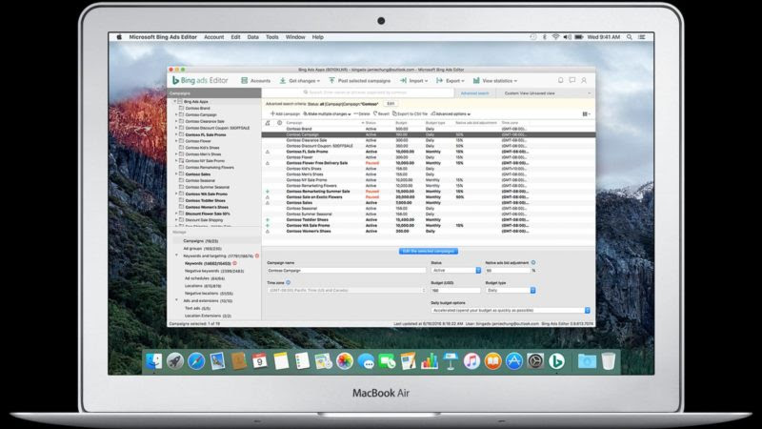Select Text ads in Manage panel
This screenshot has width=762, height=429.
(x=197, y=308)
